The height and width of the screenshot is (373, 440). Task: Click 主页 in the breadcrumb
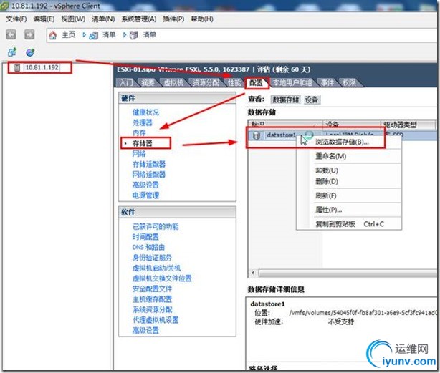point(69,35)
